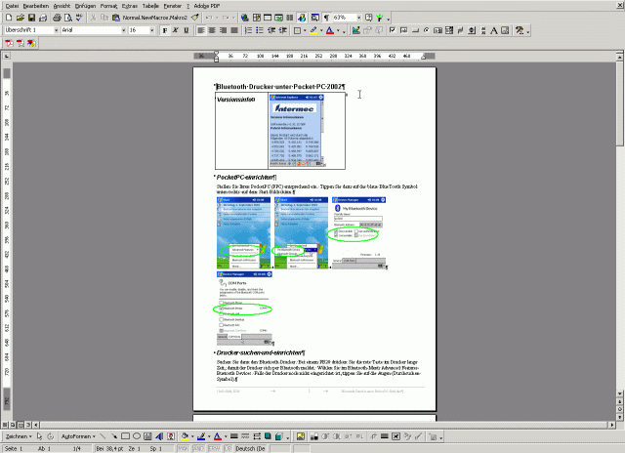Align text left

[x=201, y=30]
